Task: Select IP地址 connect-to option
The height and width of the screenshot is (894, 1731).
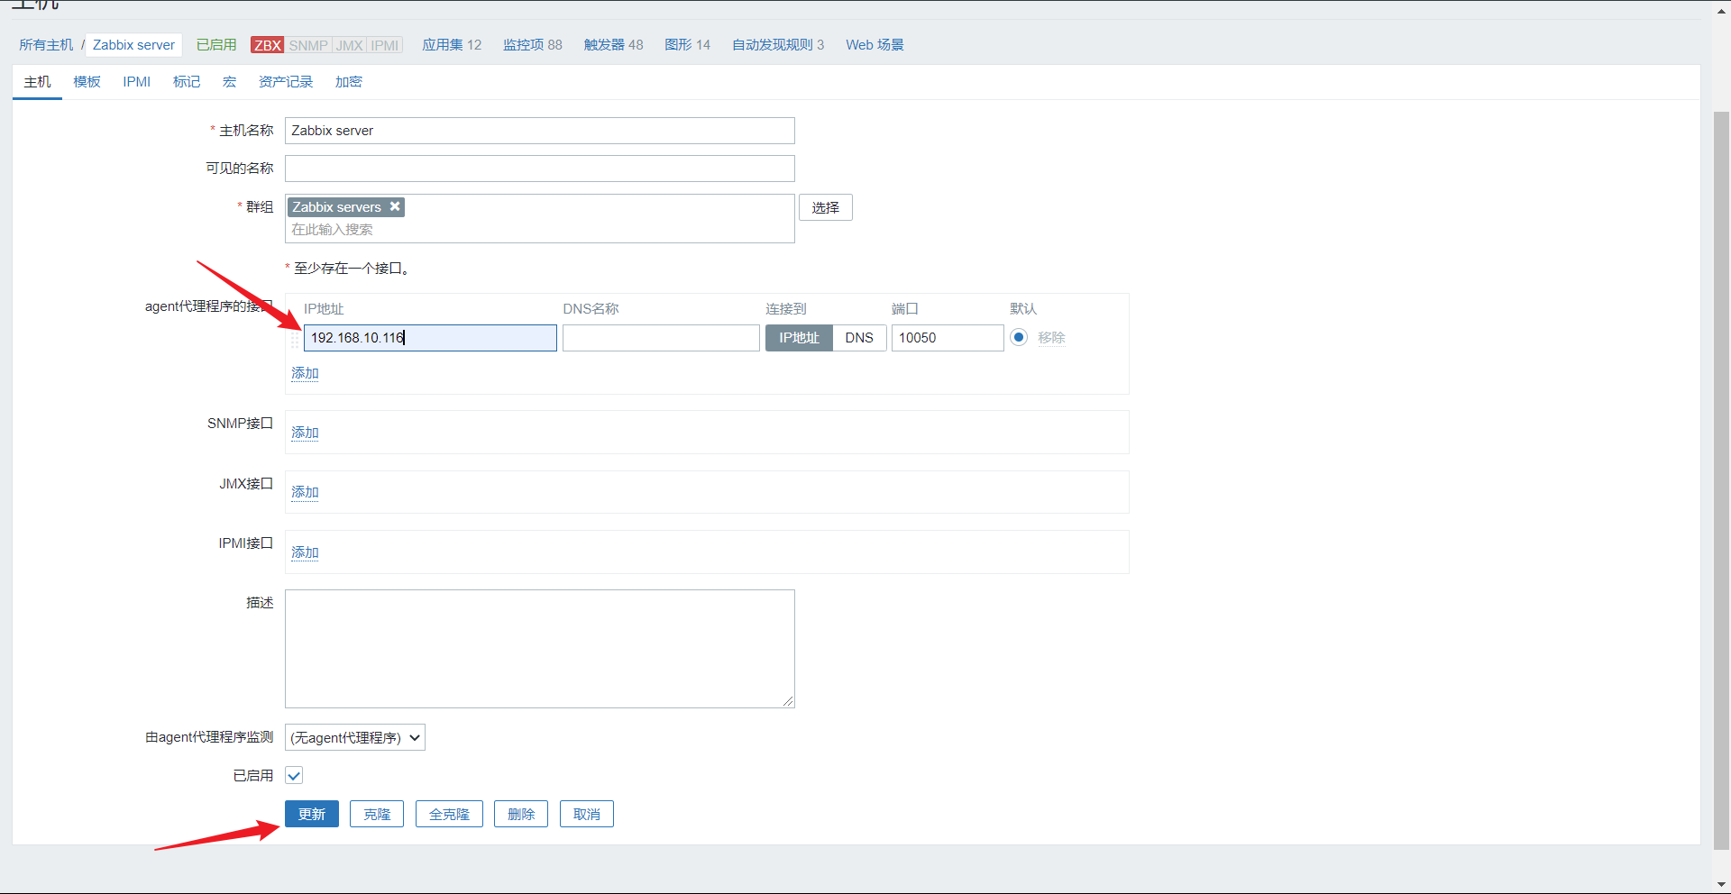Action: coord(799,338)
